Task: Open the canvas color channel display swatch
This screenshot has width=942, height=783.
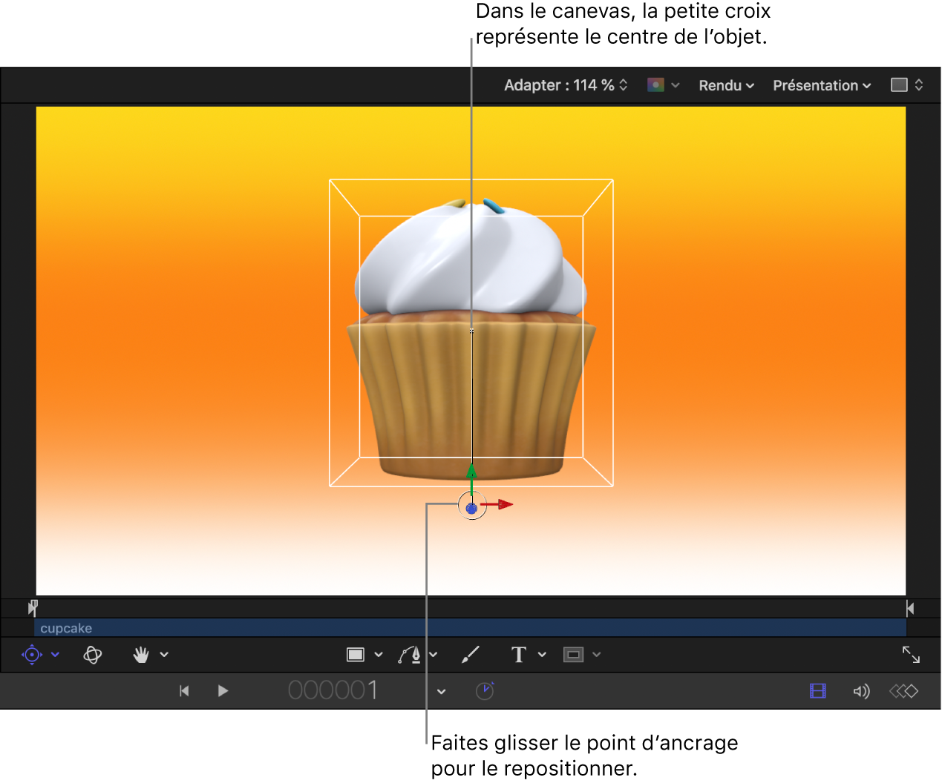Action: coord(656,85)
